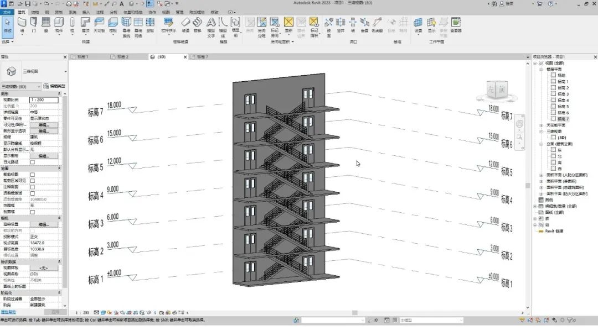This screenshot has width=598, height=336.
Task: Pick the Mullion tool
Action: tap(150, 25)
